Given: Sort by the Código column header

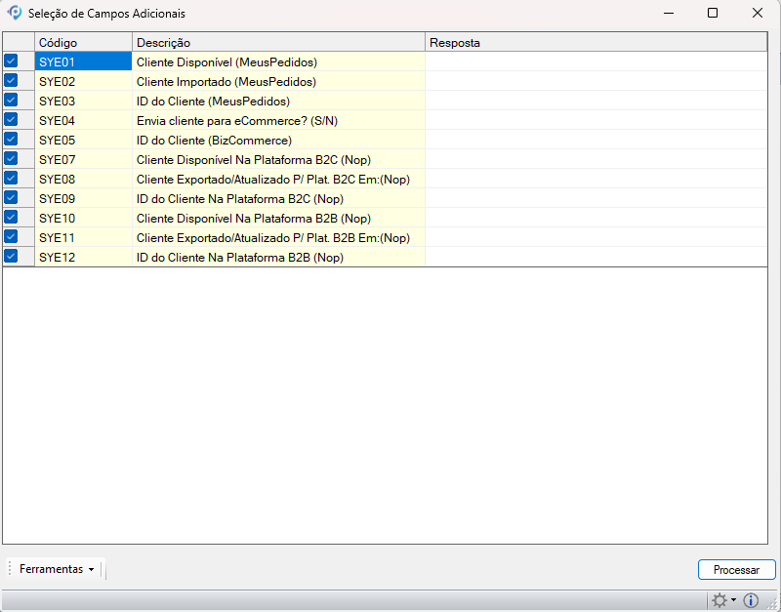Looking at the screenshot, I should point(83,43).
